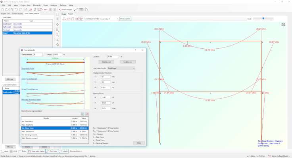The width and height of the screenshot is (292, 158).
Task: Select Load case 1 row in list
Action: pos(27,24)
